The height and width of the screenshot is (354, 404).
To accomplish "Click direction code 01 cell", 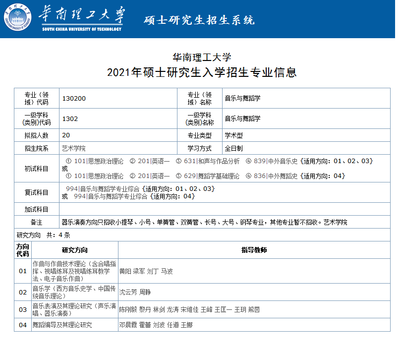I will (x=23, y=271).
